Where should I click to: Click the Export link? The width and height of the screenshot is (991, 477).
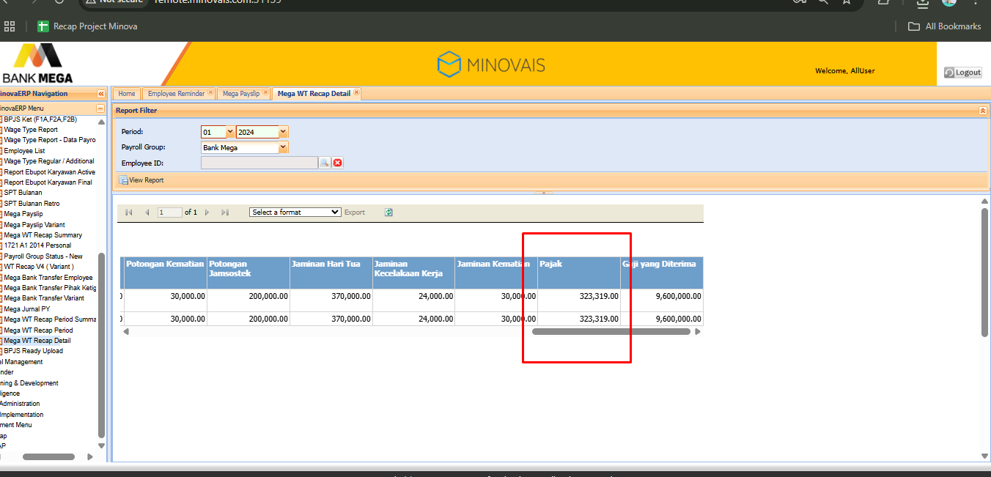[355, 212]
